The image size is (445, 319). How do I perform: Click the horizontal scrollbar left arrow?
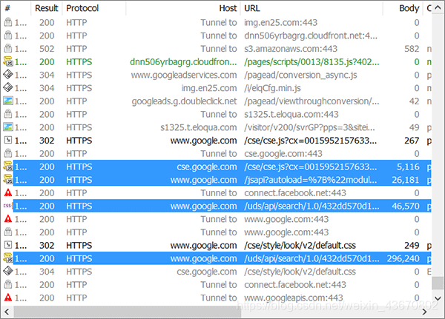(7, 312)
